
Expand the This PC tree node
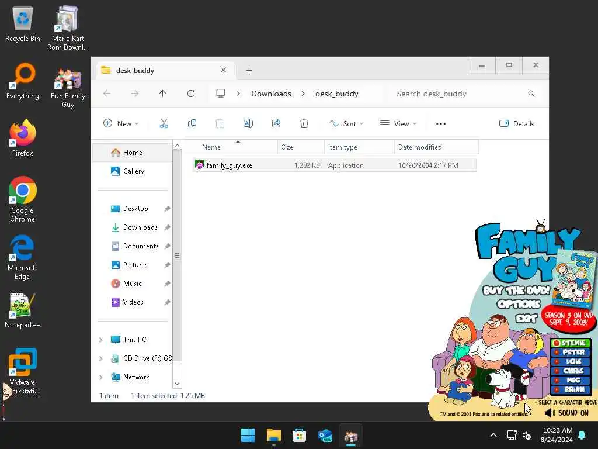point(100,340)
